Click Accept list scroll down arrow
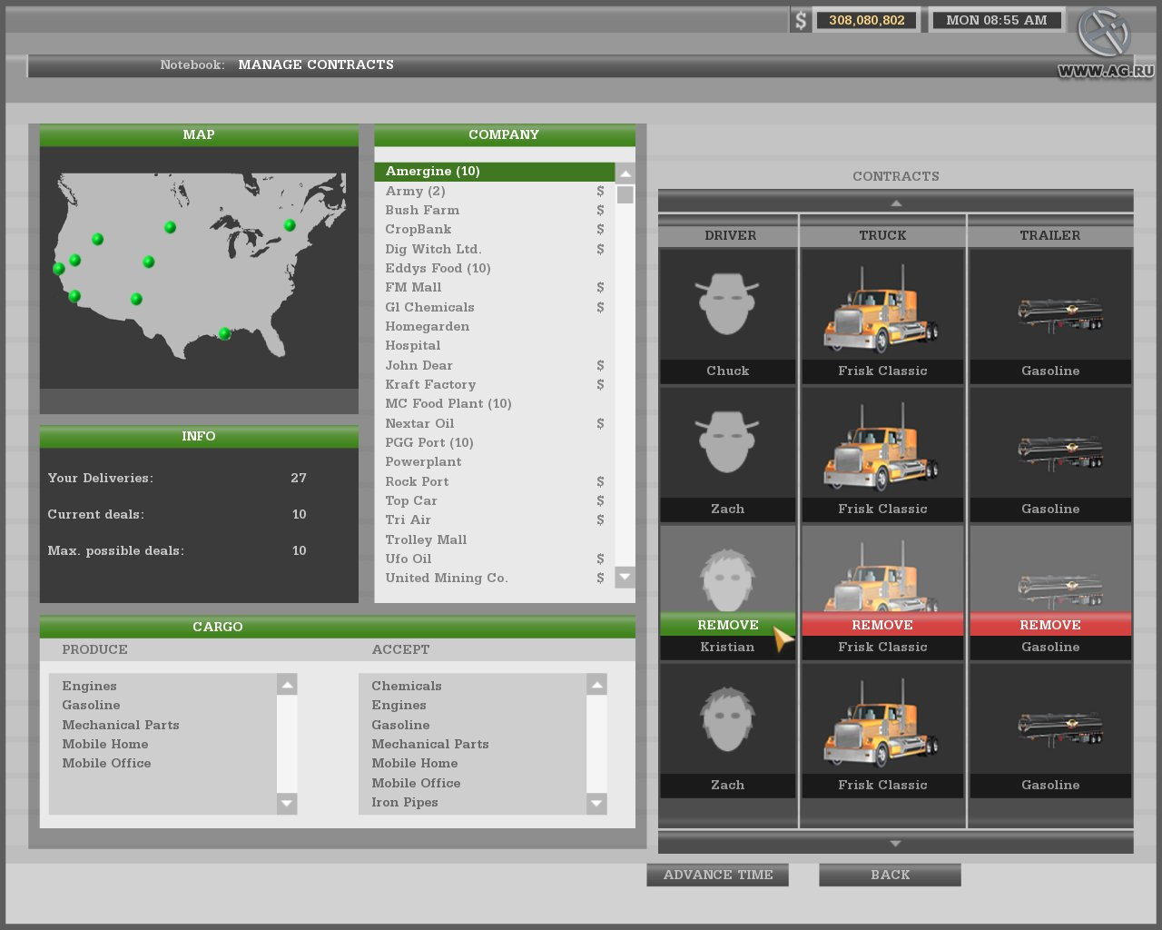Viewport: 1162px width, 930px height. pyautogui.click(x=596, y=803)
